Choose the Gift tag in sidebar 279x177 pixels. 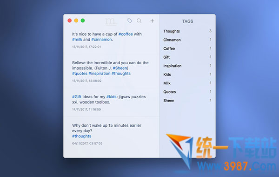click(187, 57)
